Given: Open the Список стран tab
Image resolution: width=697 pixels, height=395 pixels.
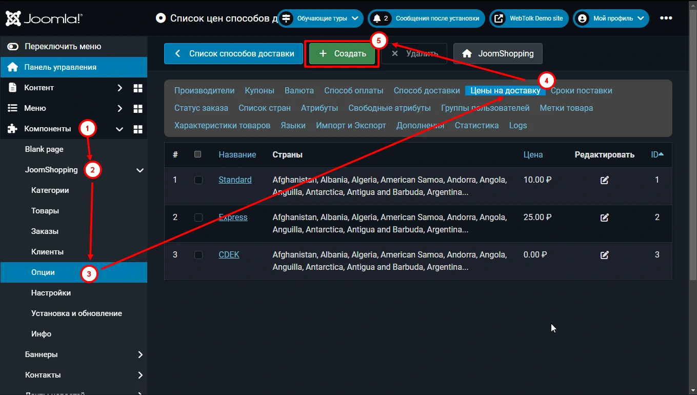Looking at the screenshot, I should tap(265, 108).
